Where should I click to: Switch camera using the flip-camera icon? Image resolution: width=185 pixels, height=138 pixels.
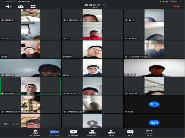pyautogui.click(x=21, y=6)
